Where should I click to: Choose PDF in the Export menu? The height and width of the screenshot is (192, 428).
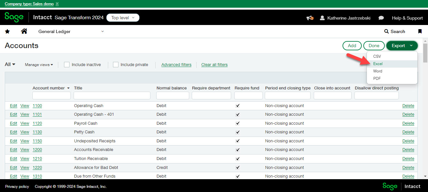[377, 79]
